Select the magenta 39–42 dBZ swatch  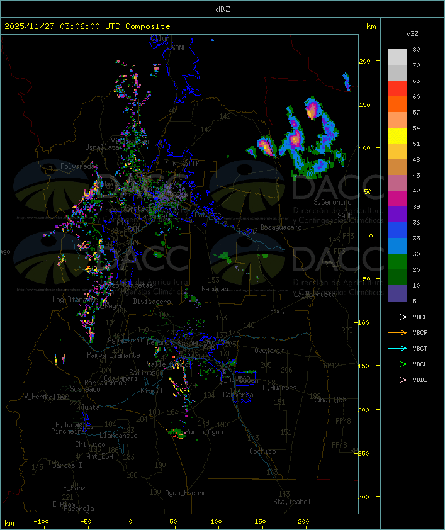[397, 198]
